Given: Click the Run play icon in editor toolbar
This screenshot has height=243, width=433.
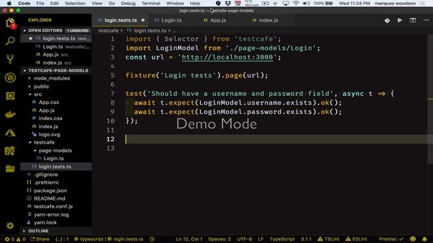Looking at the screenshot, I should (400, 20).
